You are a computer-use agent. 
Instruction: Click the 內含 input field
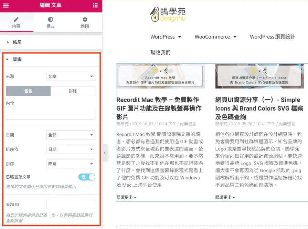point(51,114)
